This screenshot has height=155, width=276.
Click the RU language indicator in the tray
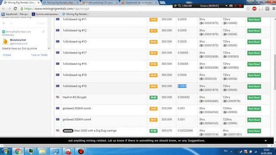[x=226, y=151]
